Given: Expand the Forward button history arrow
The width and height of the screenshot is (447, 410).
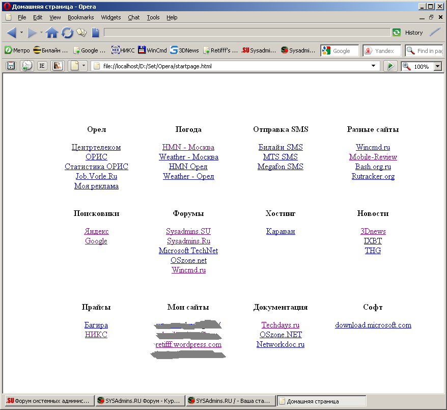Looking at the screenshot, I should click(x=41, y=33).
